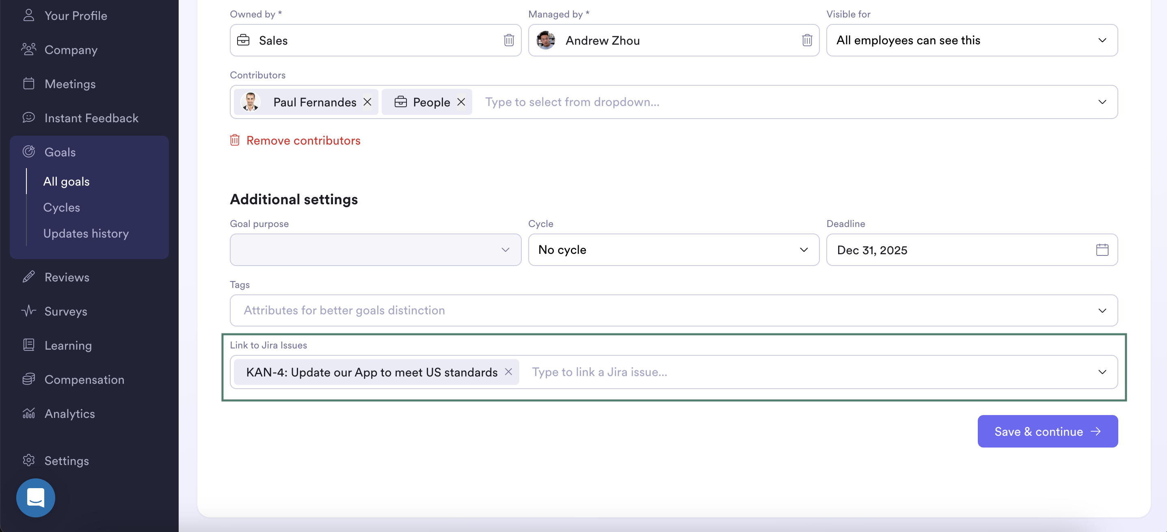Open the Visible for dropdown
The image size is (1167, 532).
(x=1103, y=40)
